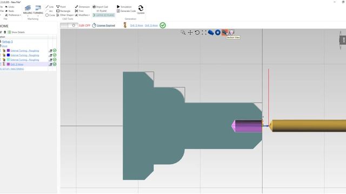Switch to 3D isometric view icon
This screenshot has height=194, width=346.
pos(211,32)
